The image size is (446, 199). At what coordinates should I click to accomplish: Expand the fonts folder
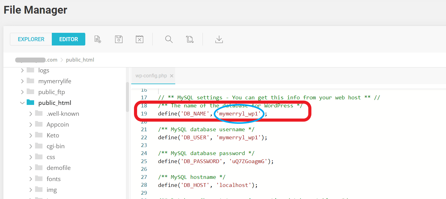pos(30,179)
